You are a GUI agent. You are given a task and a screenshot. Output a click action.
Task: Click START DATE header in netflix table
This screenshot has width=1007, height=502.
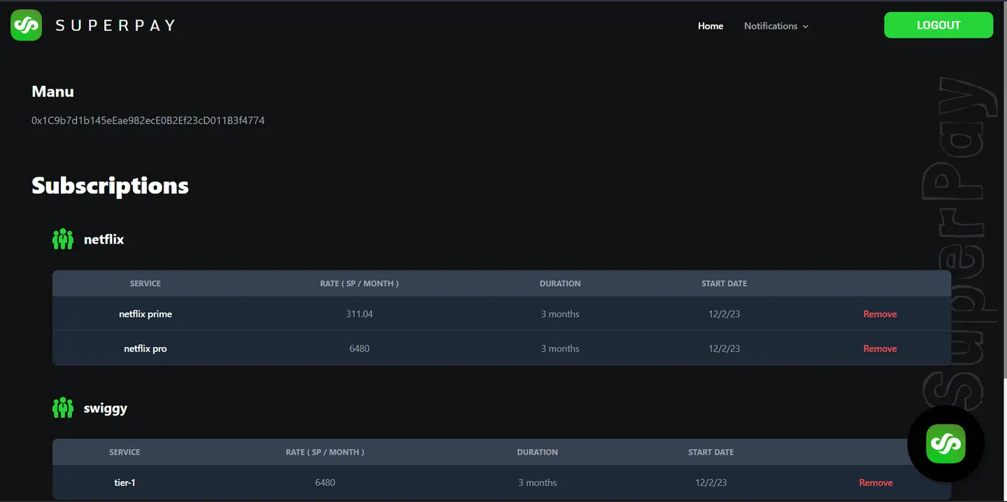coord(724,283)
